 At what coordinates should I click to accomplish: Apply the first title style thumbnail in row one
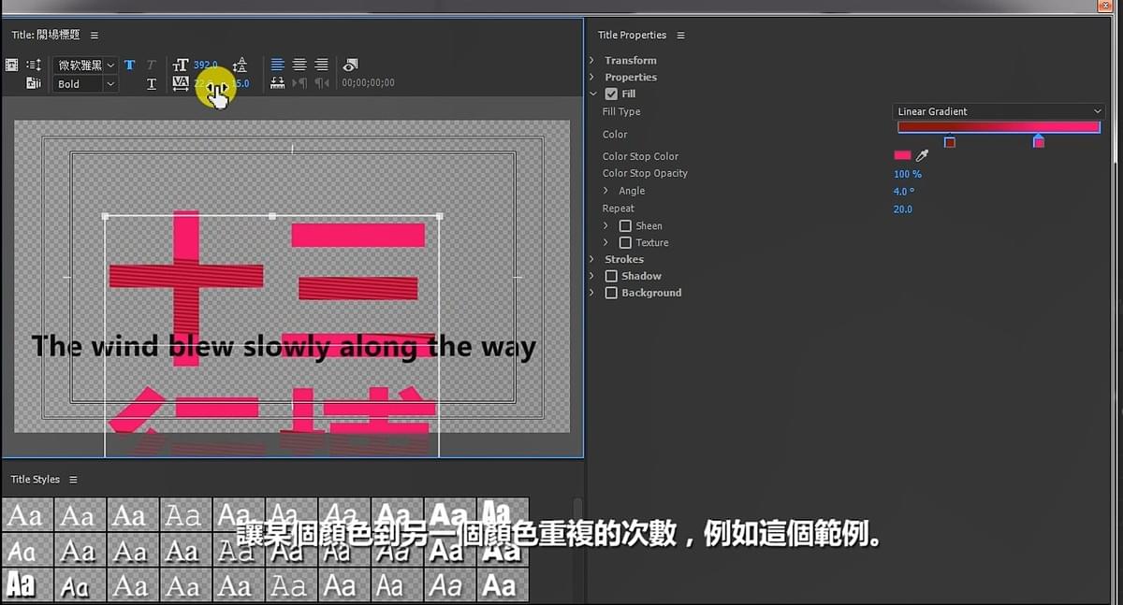coord(26,514)
